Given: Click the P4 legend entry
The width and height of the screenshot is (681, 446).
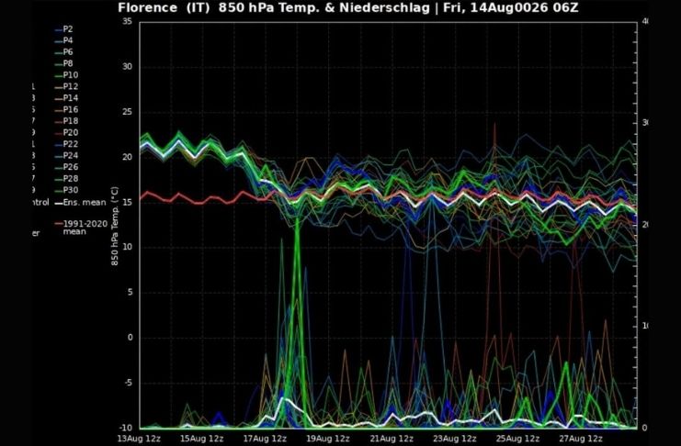Looking at the screenshot, I should point(63,40).
